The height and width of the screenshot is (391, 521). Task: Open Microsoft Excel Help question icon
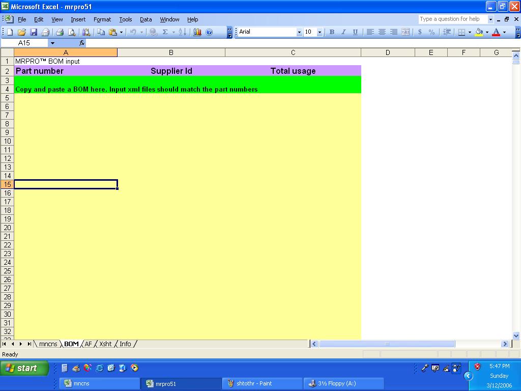click(x=209, y=32)
